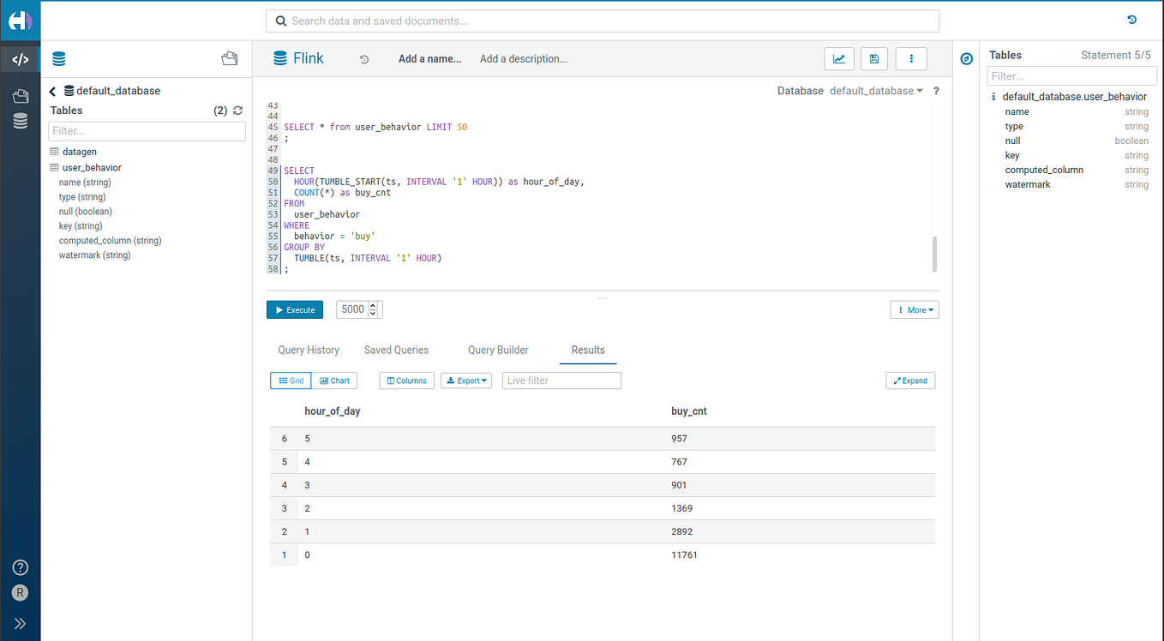Switch results view to Chart mode

[334, 380]
